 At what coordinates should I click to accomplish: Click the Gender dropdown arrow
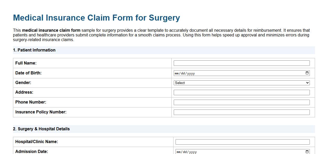point(308,83)
